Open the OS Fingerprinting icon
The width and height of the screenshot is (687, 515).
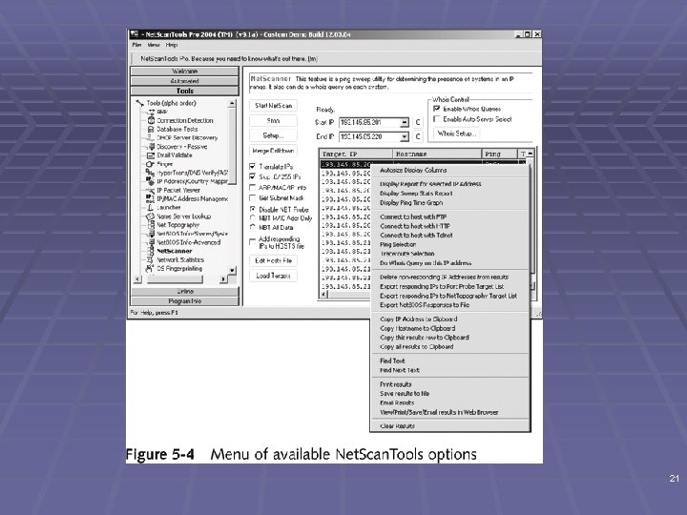click(151, 268)
